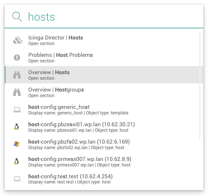Click the magnifying glass search icon

(x=17, y=17)
